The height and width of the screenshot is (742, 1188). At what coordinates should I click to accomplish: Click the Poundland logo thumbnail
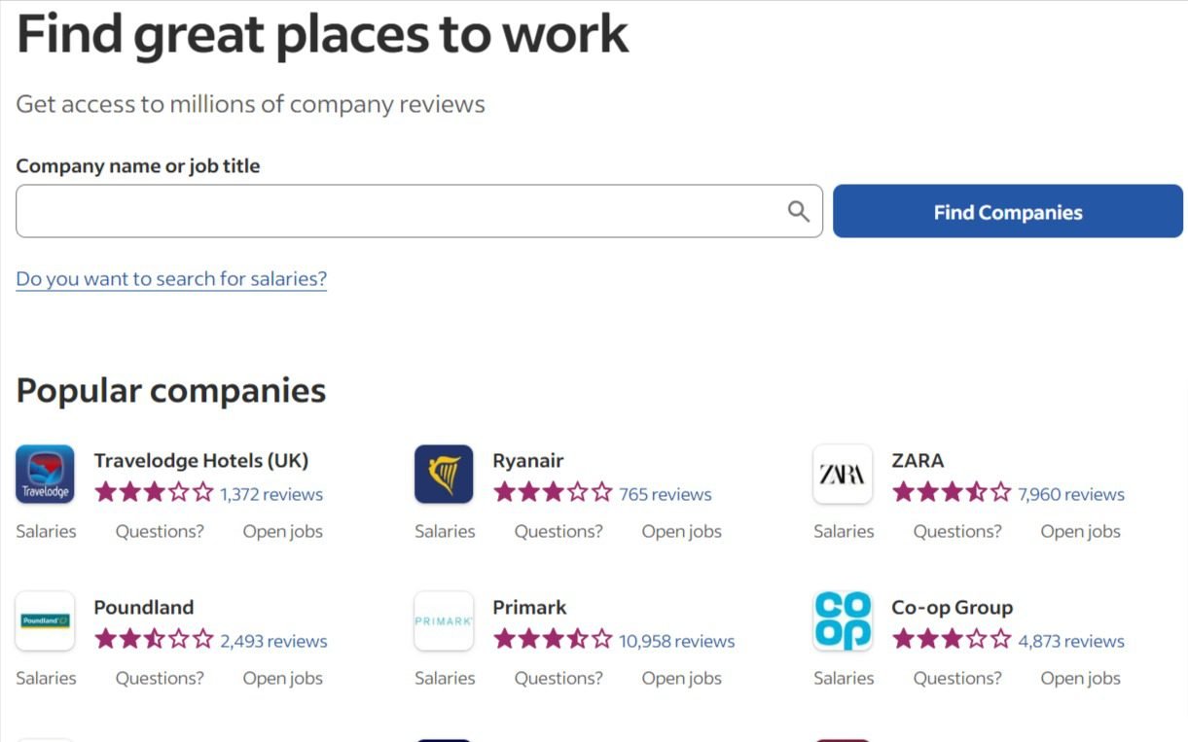tap(45, 620)
